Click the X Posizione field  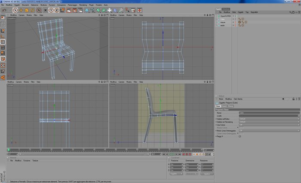point(176,165)
